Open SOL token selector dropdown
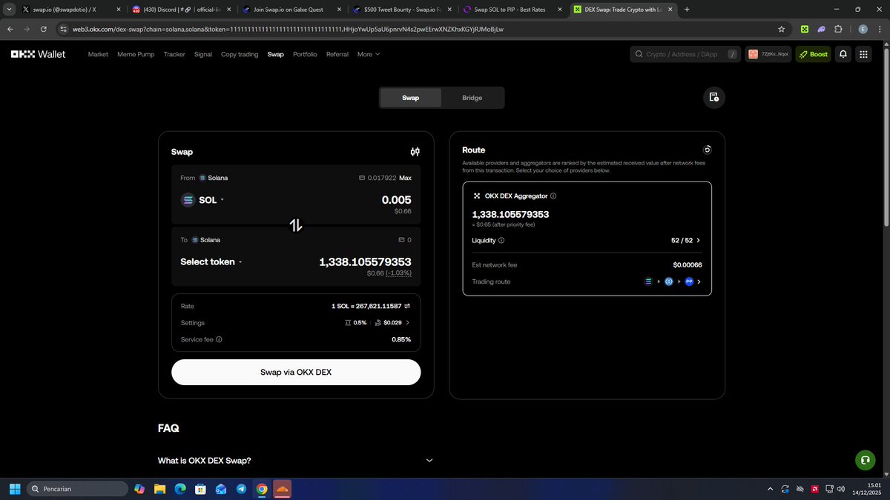 click(x=202, y=200)
